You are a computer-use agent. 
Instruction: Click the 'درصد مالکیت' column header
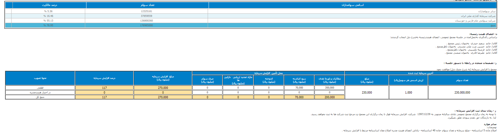49,5
